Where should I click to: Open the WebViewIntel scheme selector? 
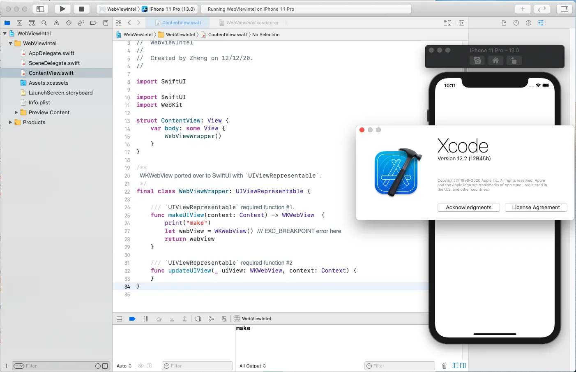pos(118,9)
